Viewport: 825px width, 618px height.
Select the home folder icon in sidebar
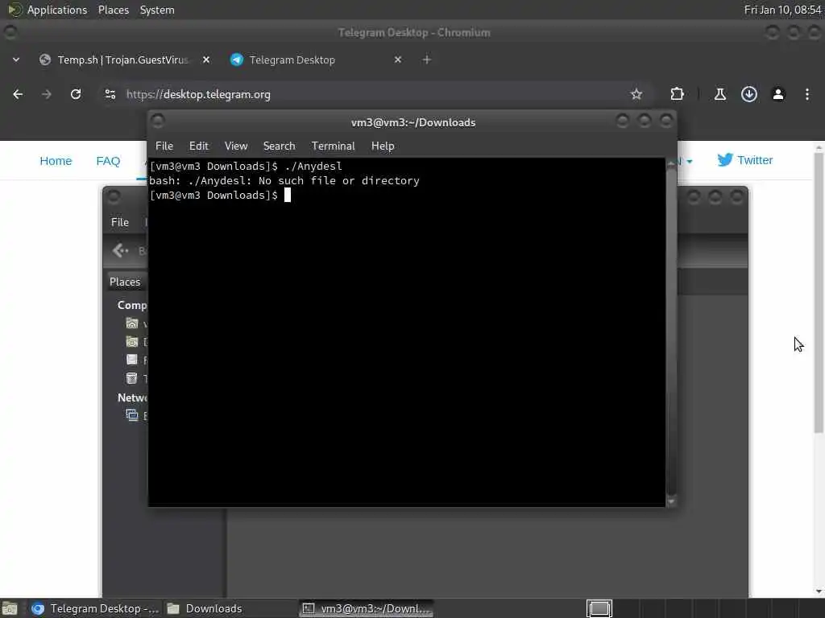coord(132,323)
